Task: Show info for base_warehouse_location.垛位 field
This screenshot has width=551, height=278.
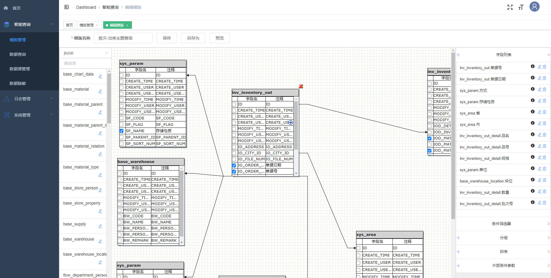Action: [x=533, y=180]
